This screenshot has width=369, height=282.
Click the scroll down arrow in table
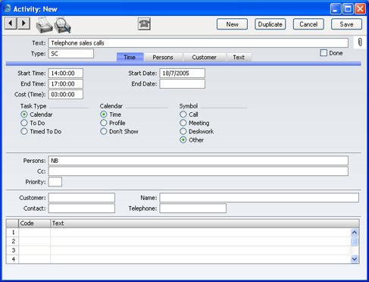(x=355, y=258)
